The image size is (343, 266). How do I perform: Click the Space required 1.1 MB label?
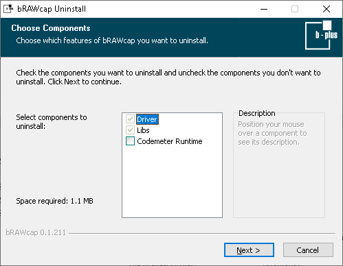[54, 201]
